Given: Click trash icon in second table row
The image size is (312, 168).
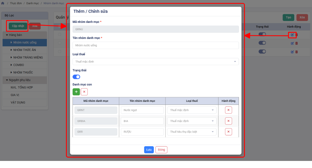Looking at the screenshot, I should [297, 43].
